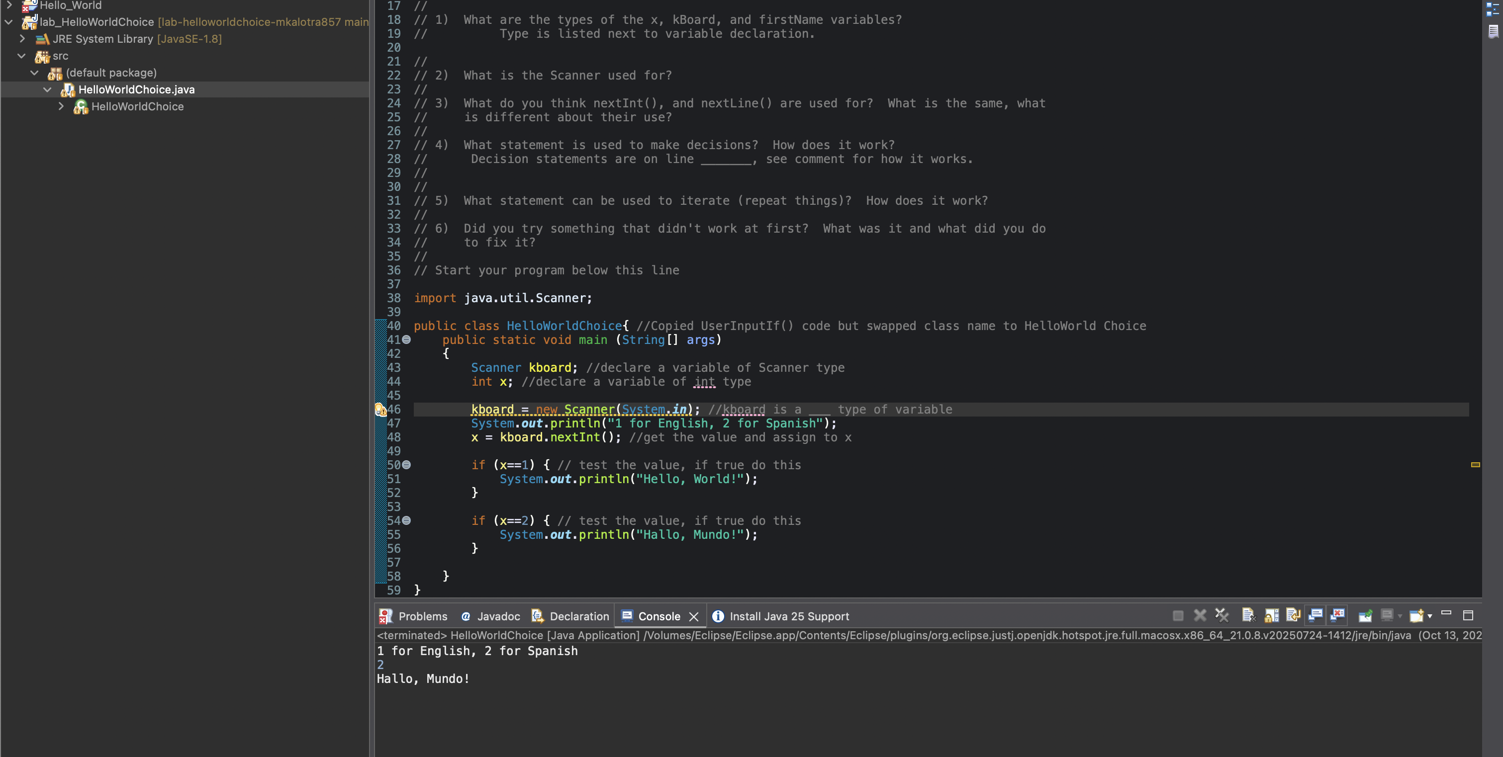Click the show console on standard error icon
The image size is (1503, 757).
(1338, 615)
